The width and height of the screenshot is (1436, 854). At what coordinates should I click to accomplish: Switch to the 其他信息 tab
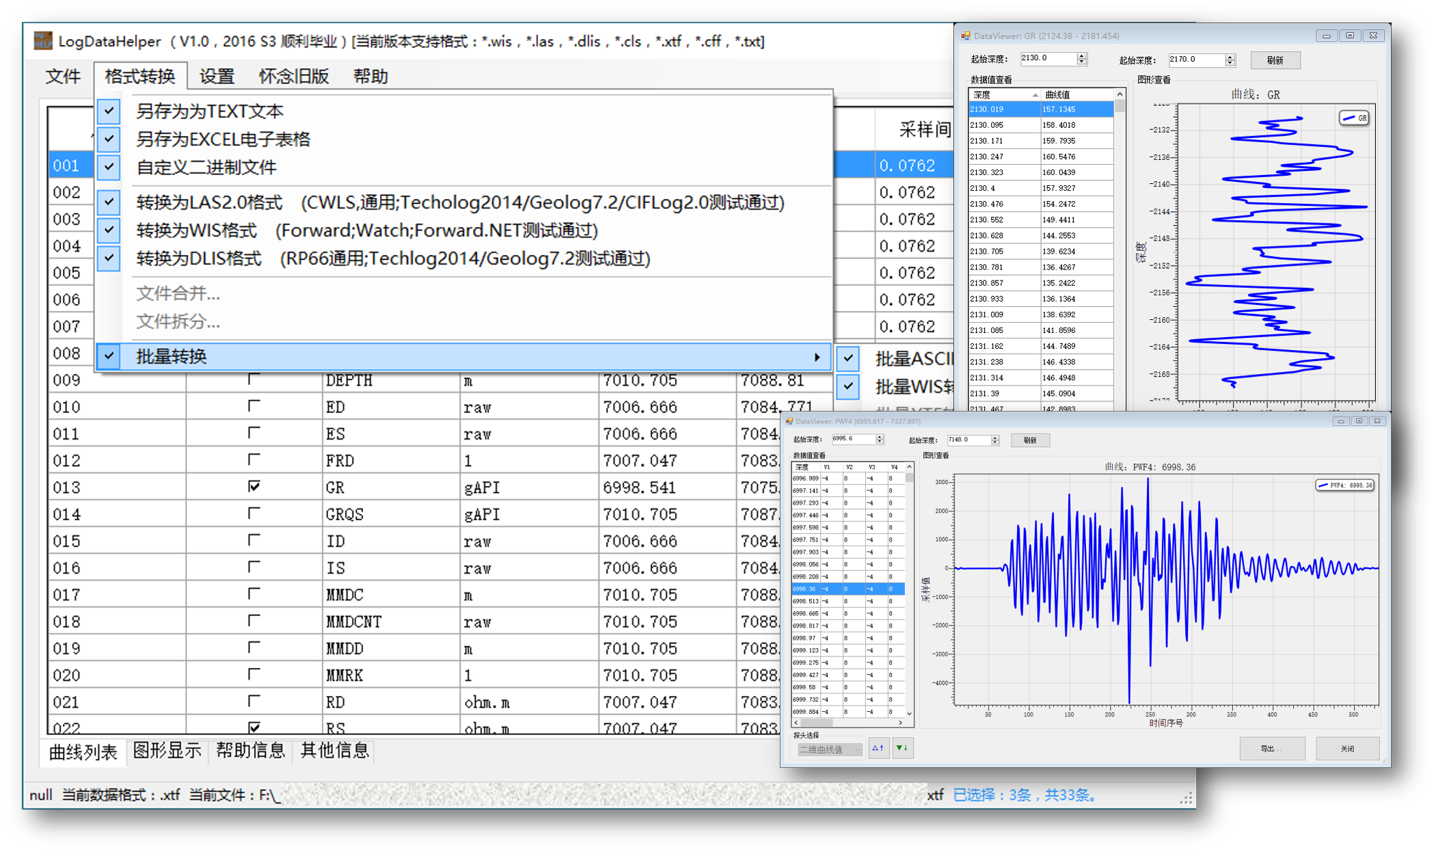click(334, 751)
